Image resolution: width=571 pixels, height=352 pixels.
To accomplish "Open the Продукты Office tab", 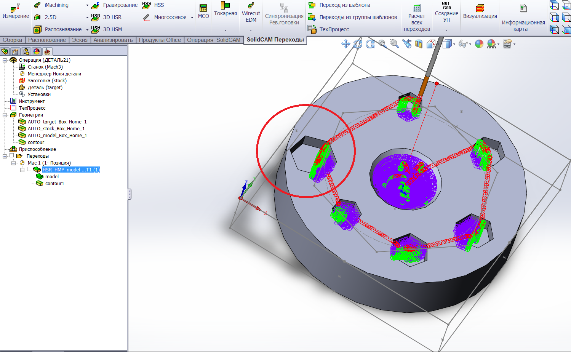I will 160,40.
